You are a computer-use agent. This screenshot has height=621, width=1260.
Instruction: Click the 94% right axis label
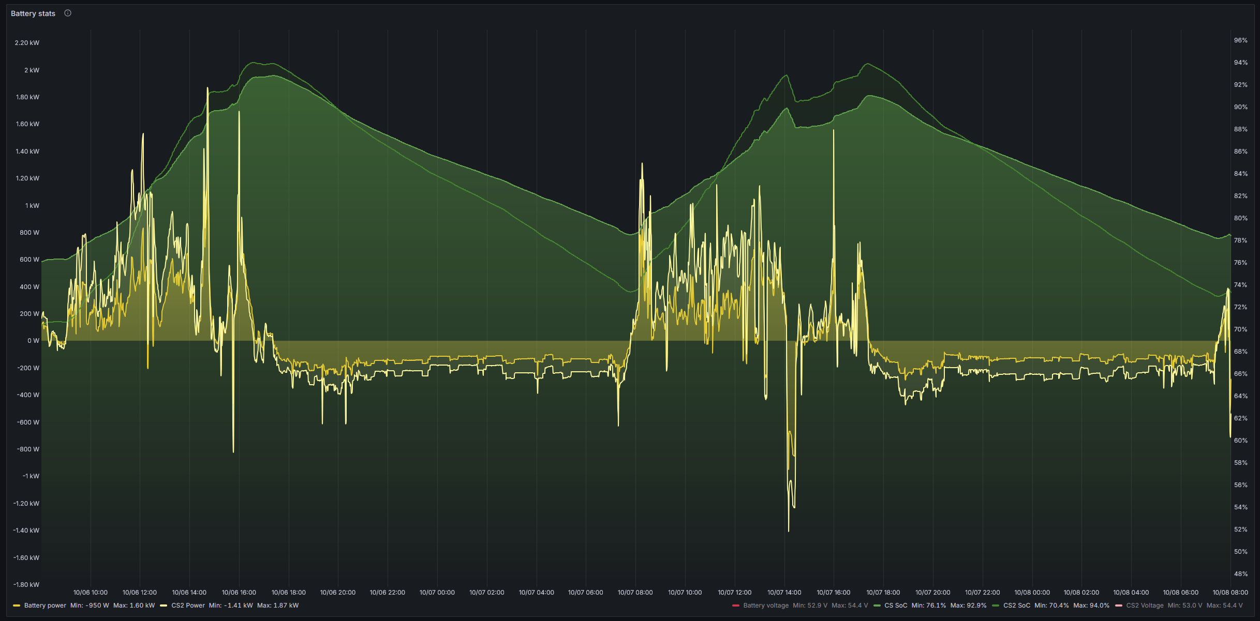[1240, 63]
